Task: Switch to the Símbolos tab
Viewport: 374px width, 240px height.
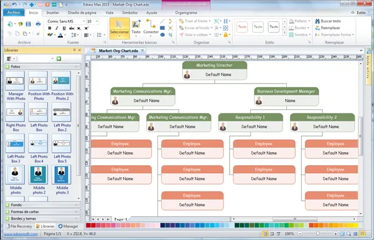Action: [130, 12]
